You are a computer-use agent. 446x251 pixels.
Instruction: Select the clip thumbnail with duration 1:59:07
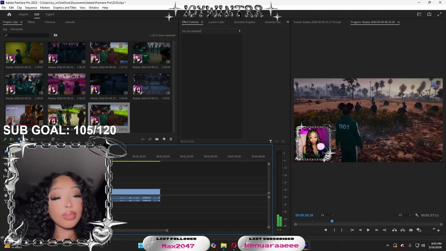[24, 53]
